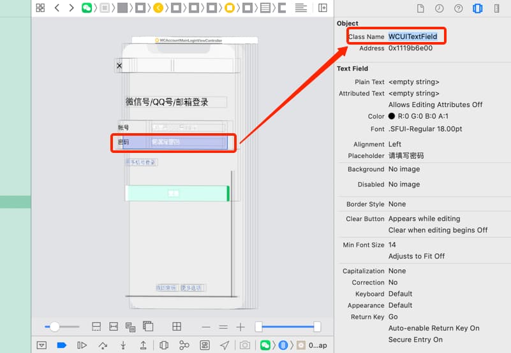The image size is (511, 353).
Task: Continue program execution
Action: [x=82, y=345]
